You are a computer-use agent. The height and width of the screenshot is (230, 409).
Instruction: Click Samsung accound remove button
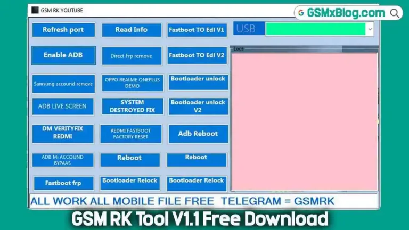(x=63, y=84)
